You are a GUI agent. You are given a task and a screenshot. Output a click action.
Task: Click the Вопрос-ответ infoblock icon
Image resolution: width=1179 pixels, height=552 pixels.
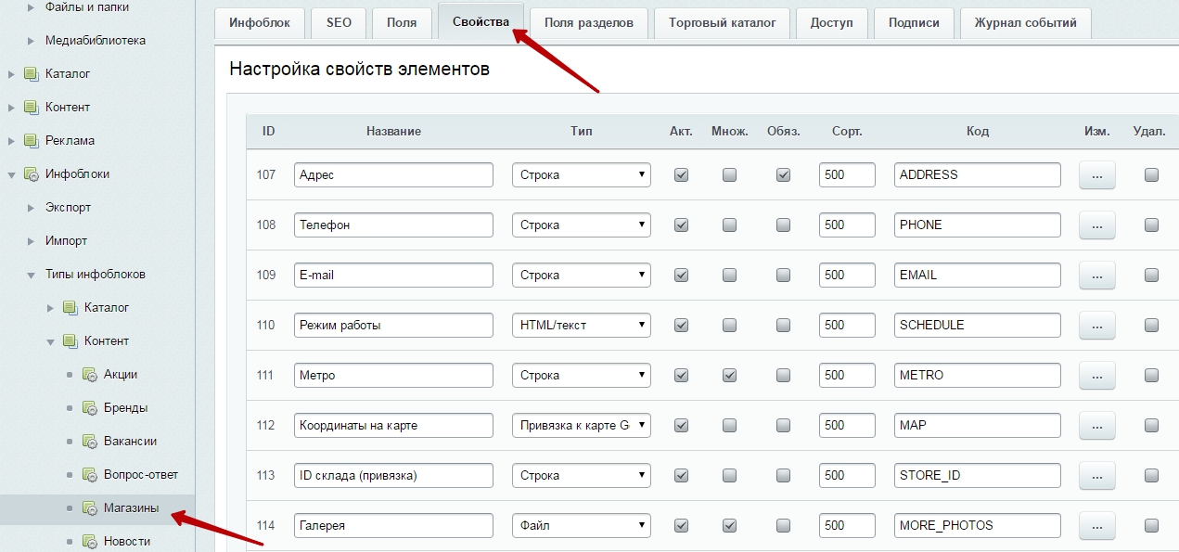[x=90, y=475]
